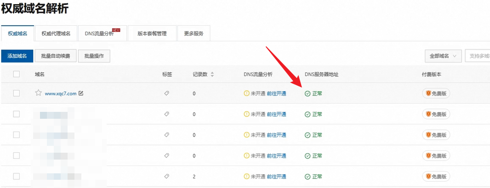
Task: Check the box for the last domain row
Action: [17, 177]
